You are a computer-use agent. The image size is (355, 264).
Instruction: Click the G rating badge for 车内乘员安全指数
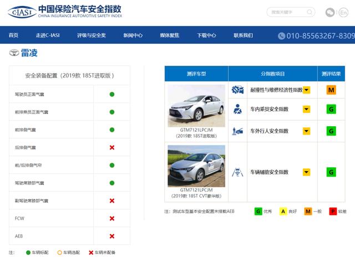[x=331, y=109]
